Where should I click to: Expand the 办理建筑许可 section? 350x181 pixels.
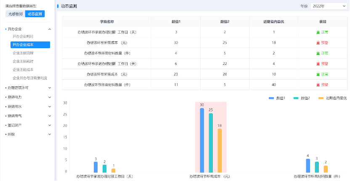click(50, 88)
